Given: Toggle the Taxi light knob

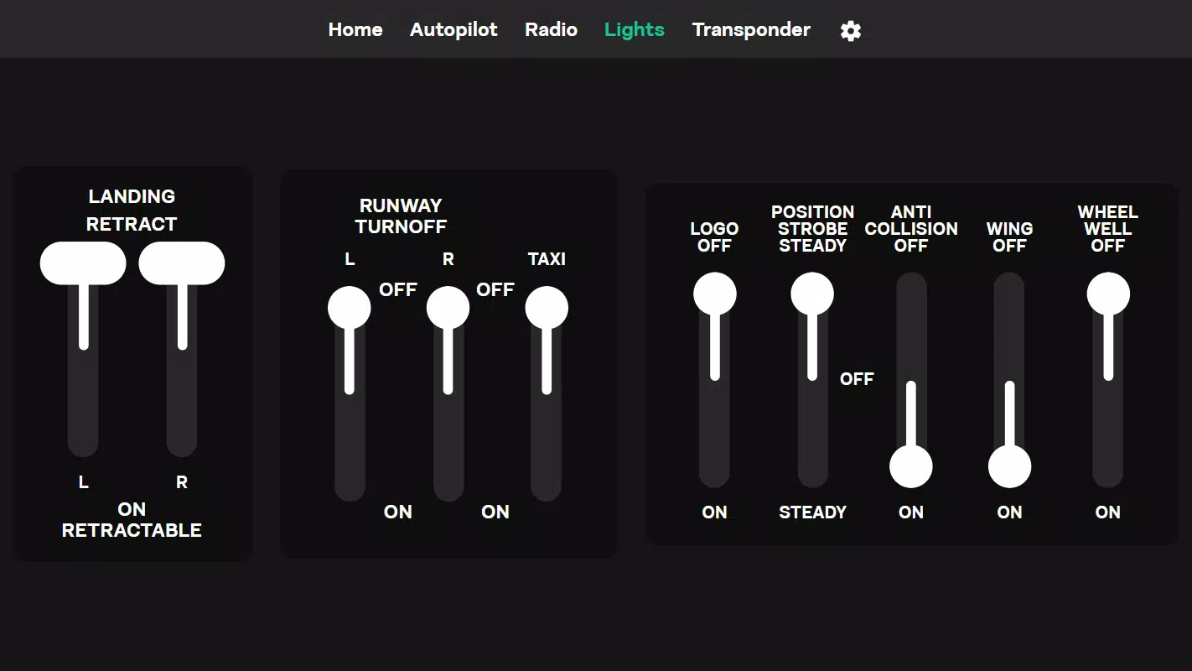Looking at the screenshot, I should (x=547, y=308).
